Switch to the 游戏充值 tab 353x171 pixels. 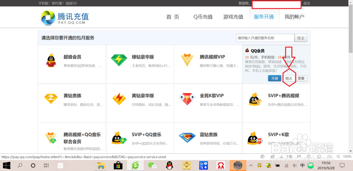233,17
